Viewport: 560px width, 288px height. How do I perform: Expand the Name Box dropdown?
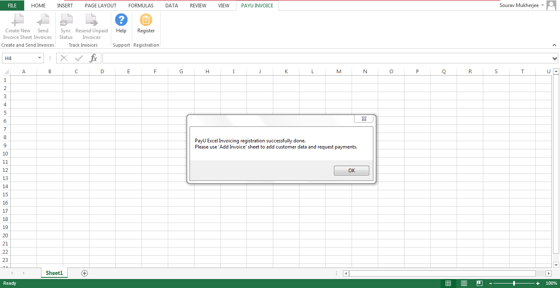point(40,58)
